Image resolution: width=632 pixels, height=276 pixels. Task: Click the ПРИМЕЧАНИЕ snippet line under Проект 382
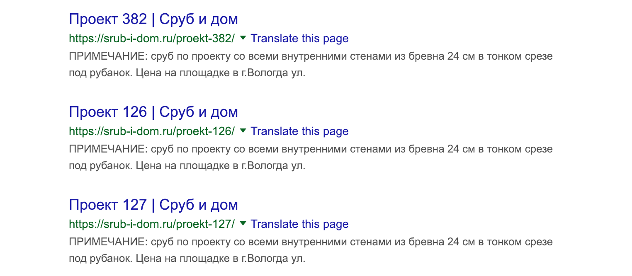[311, 56]
